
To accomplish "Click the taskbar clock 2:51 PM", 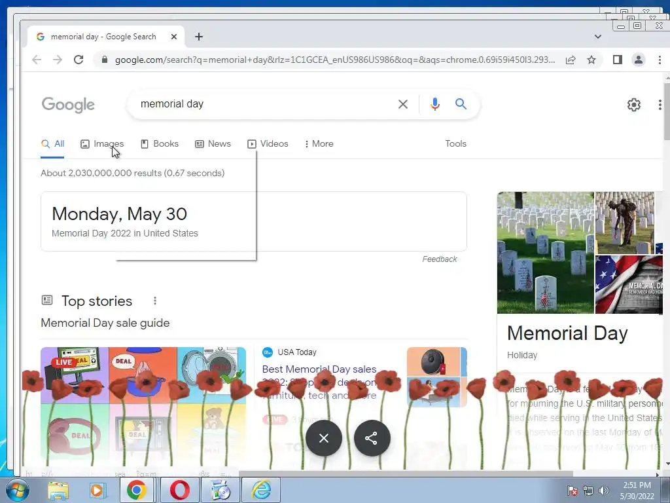I will (x=637, y=491).
